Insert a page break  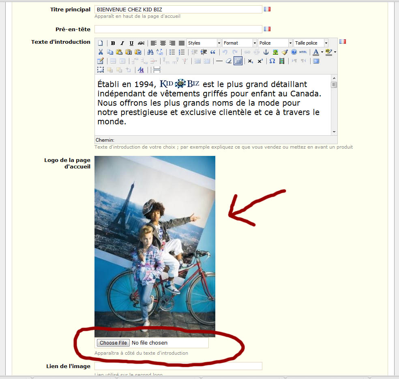tap(157, 70)
